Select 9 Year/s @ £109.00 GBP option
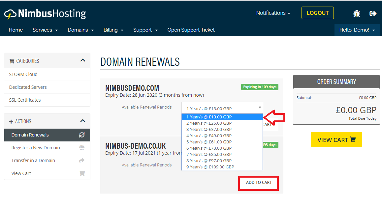The width and height of the screenshot is (382, 199). coord(222,167)
